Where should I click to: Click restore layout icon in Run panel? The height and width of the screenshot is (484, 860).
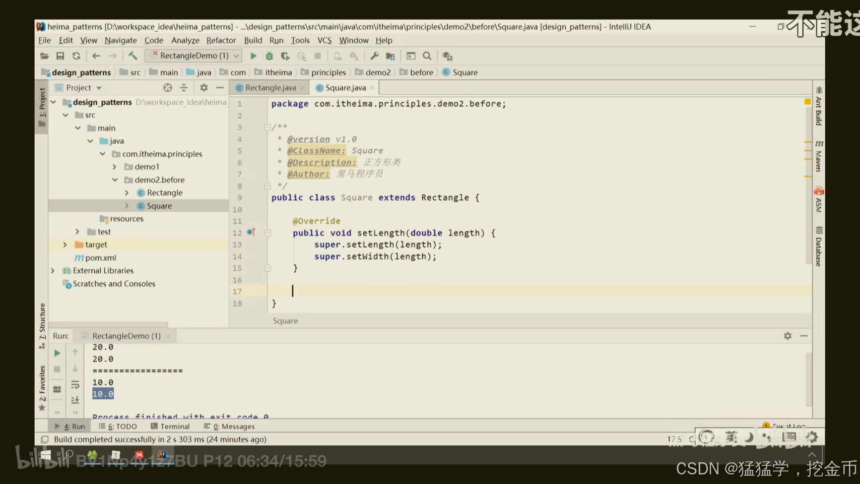[57, 389]
